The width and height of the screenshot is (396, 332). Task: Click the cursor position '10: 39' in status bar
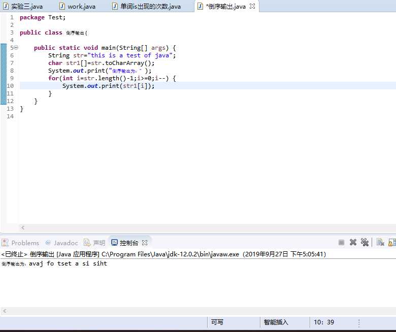324,322
